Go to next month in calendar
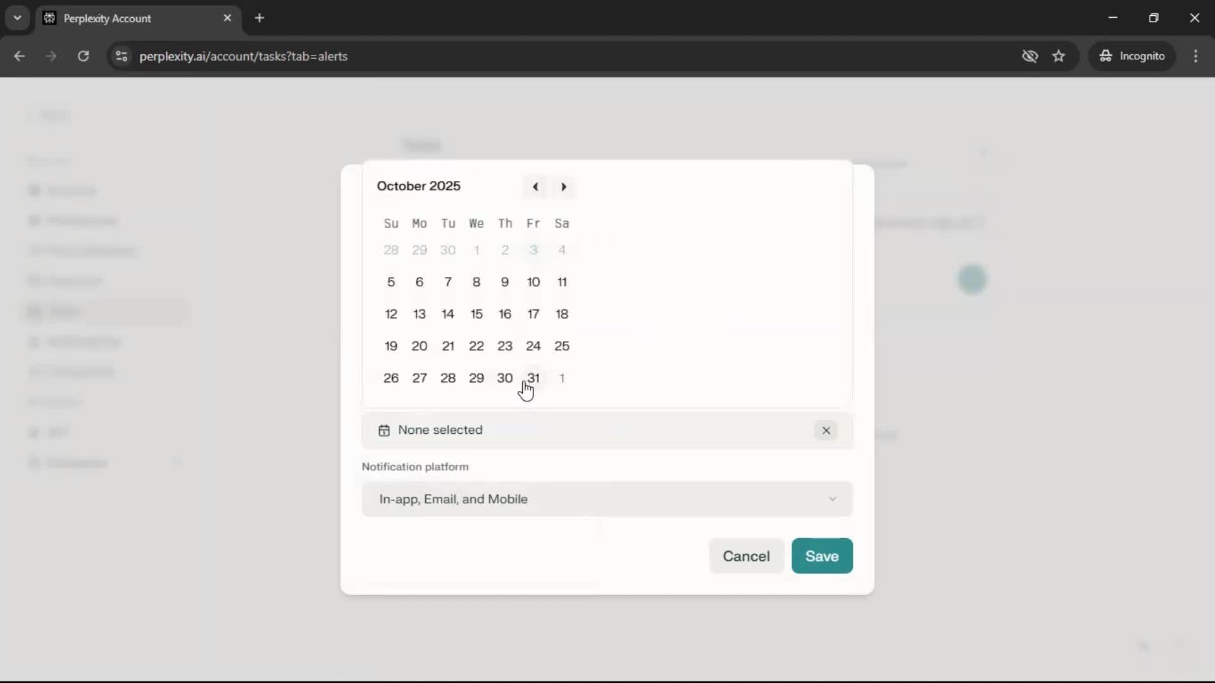Screen dimensions: 1215x683 coord(563,187)
